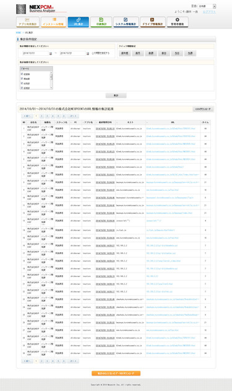The height and width of the screenshot is (391, 232).
Task: Click the ログアウト link
Action: 209,12
